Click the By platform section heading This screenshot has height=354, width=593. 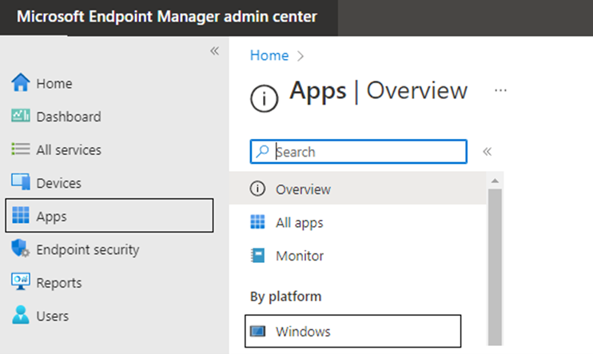click(285, 296)
